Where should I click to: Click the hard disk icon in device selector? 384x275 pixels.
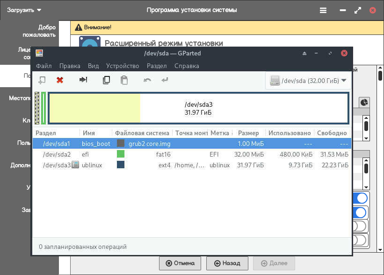[x=275, y=81]
